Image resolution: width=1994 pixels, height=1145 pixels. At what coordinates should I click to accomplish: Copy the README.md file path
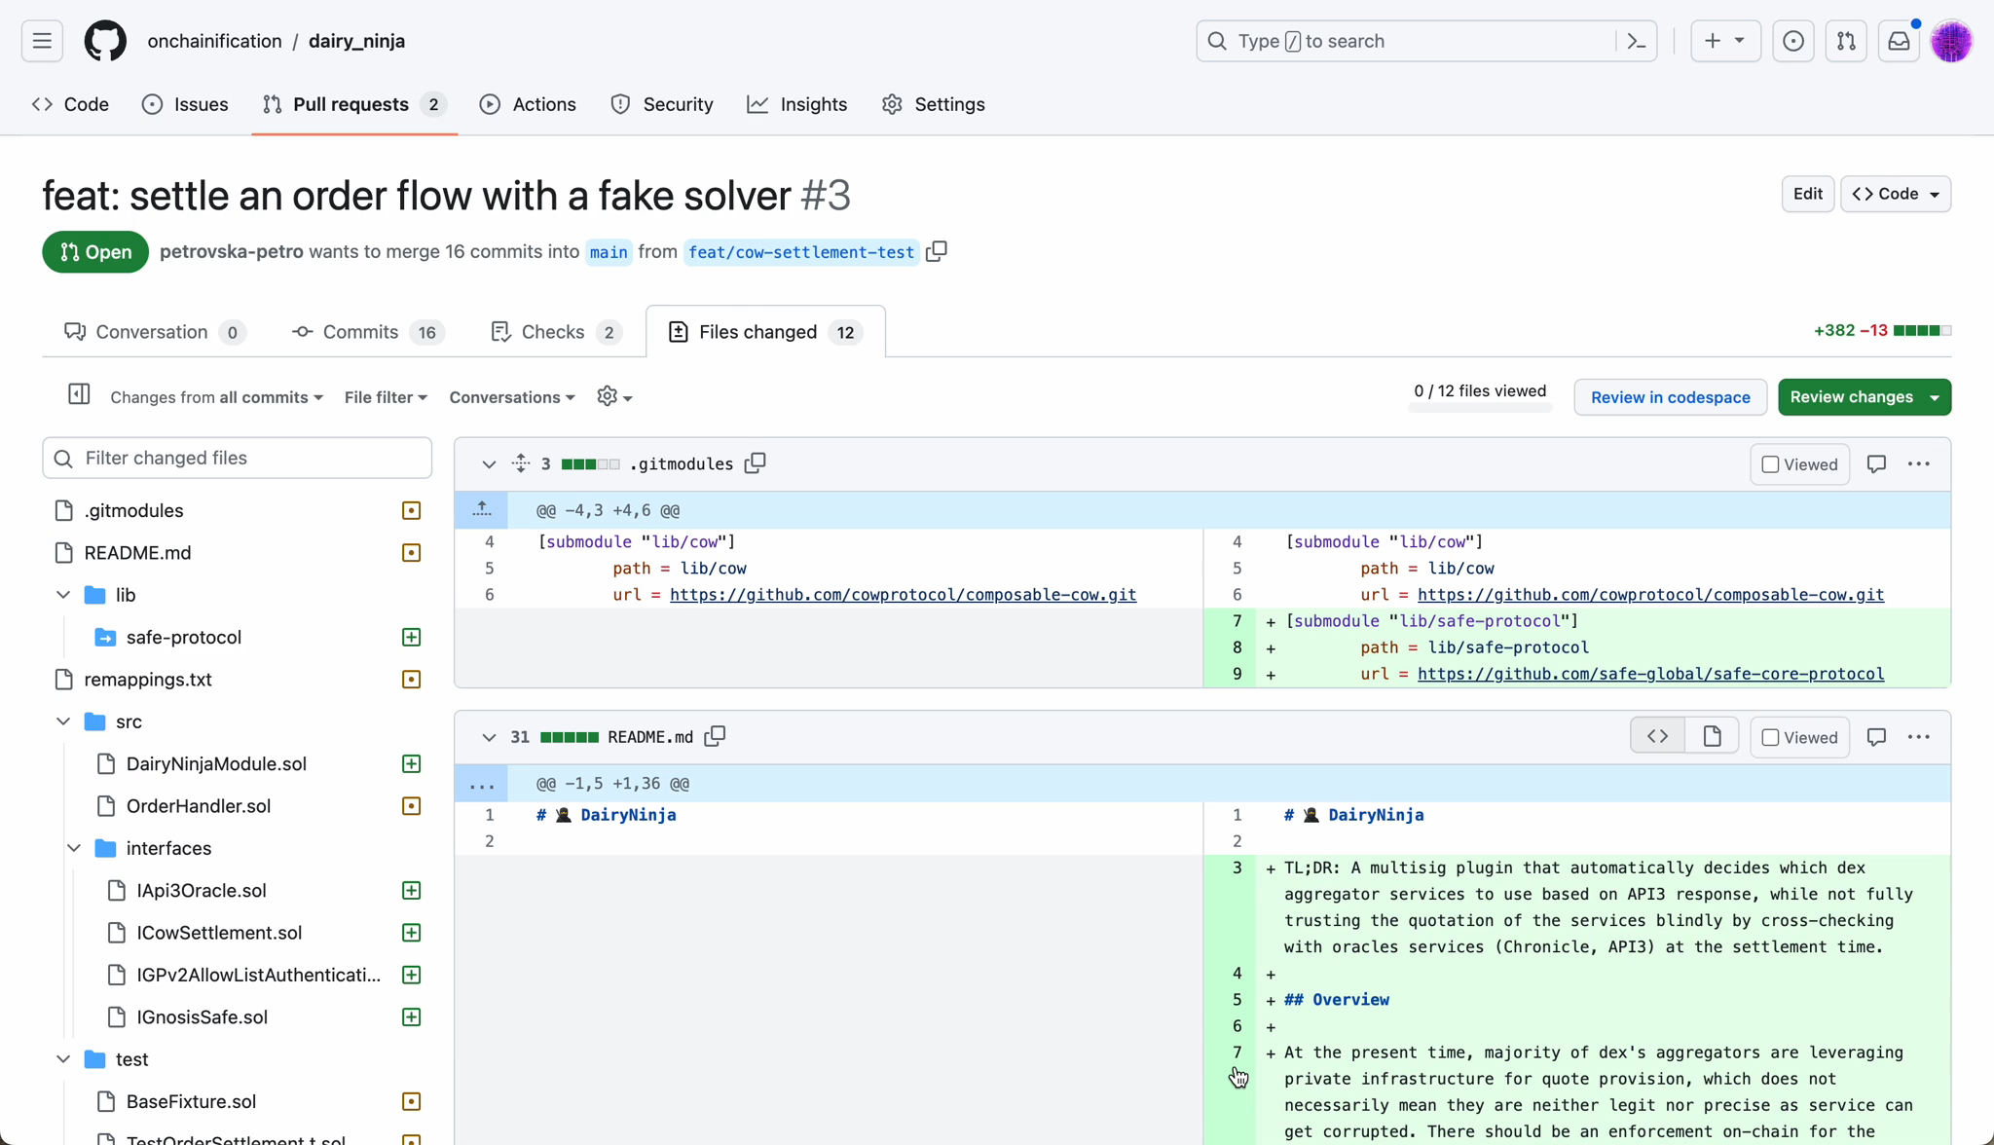click(x=715, y=736)
